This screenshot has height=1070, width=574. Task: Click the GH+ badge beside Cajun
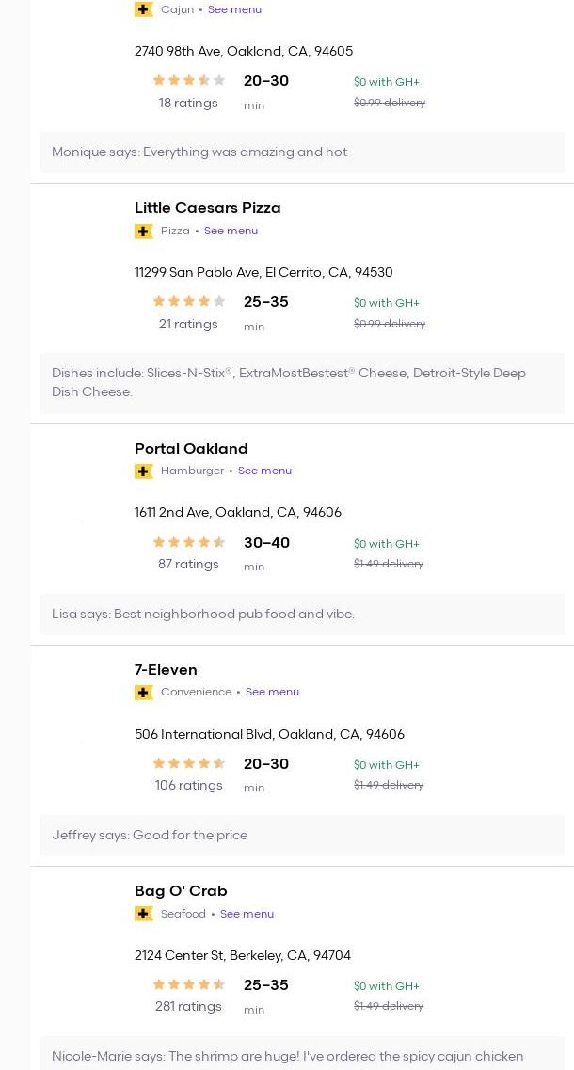pyautogui.click(x=144, y=9)
